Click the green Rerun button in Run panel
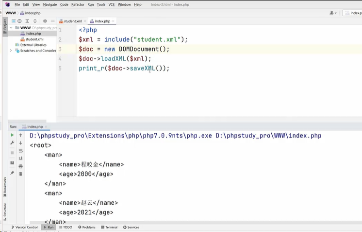Screen dimensions: 362x232 coord(12,135)
